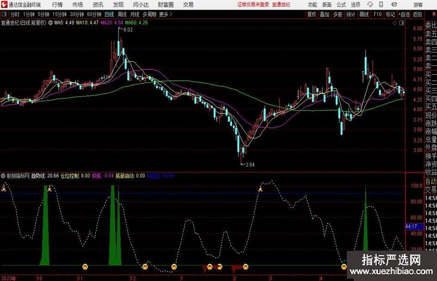Click the 底部启动: 0.00 indicator label
Image resolution: width=437 pixels, height=281 pixels.
pos(130,176)
